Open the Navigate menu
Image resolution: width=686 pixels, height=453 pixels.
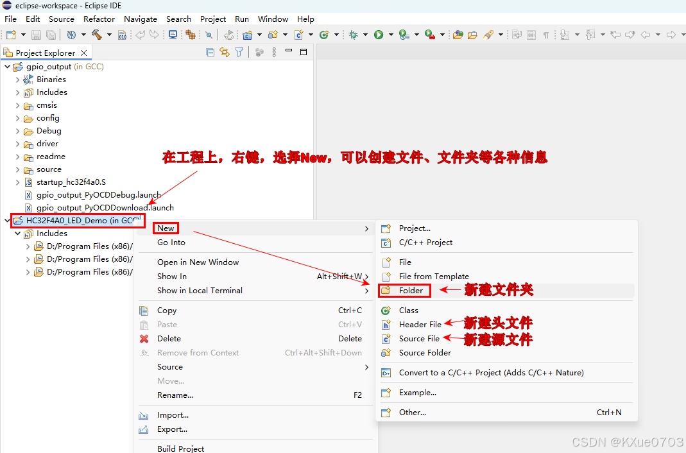[141, 19]
